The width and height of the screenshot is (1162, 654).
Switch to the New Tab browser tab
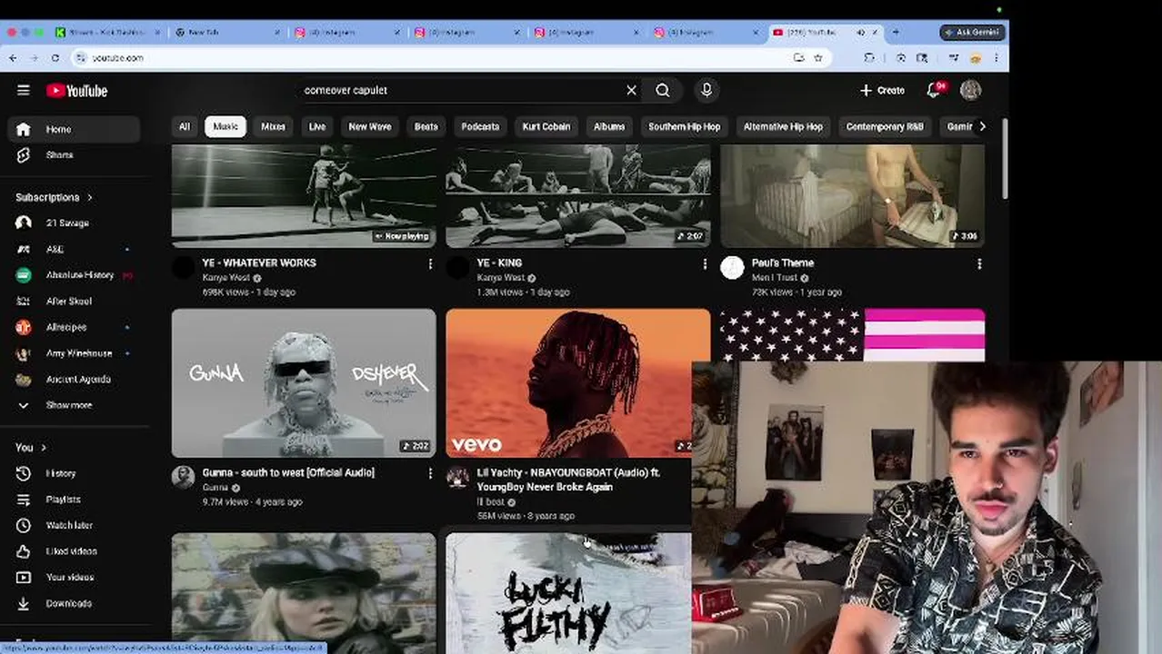click(227, 32)
